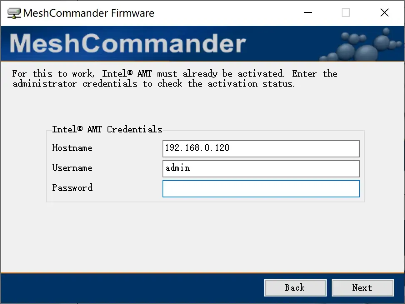This screenshot has width=405, height=304.
Task: Click the MeshCommander banner logo text
Action: coord(127,44)
